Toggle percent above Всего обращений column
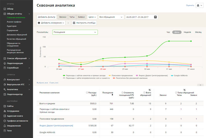206x138 pixels. tap(150, 90)
